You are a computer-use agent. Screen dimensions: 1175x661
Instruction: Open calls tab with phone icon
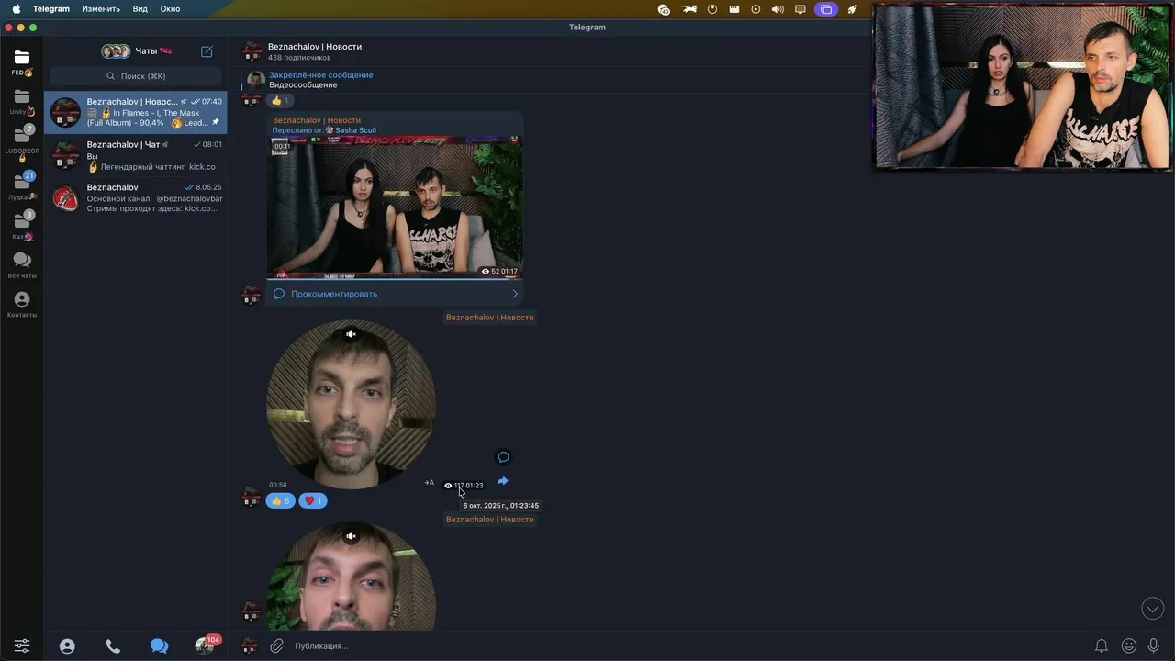click(x=113, y=646)
